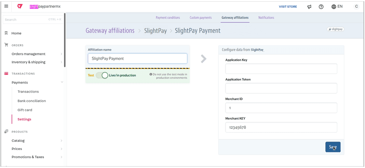The height and width of the screenshot is (168, 365).
Task: Click the Affiliation name field
Action: coord(138,59)
